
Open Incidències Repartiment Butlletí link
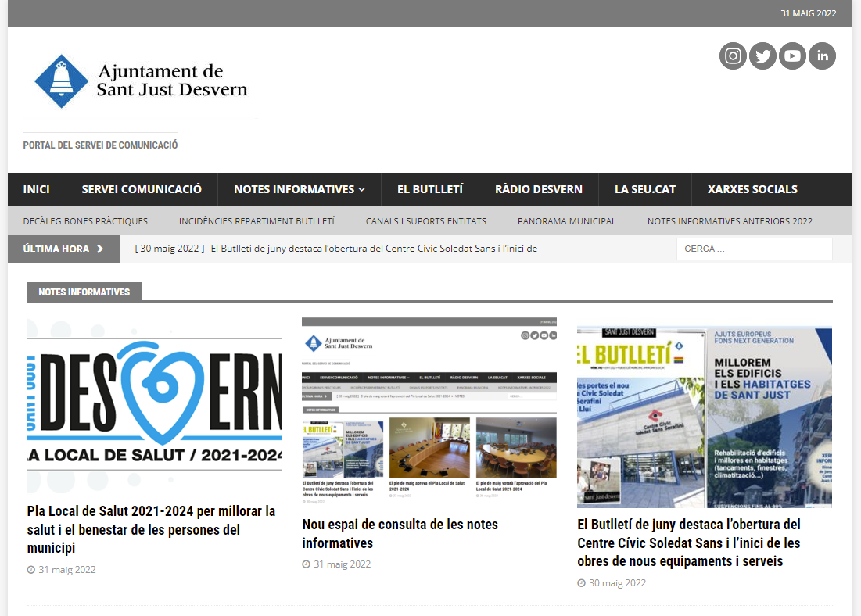[257, 221]
